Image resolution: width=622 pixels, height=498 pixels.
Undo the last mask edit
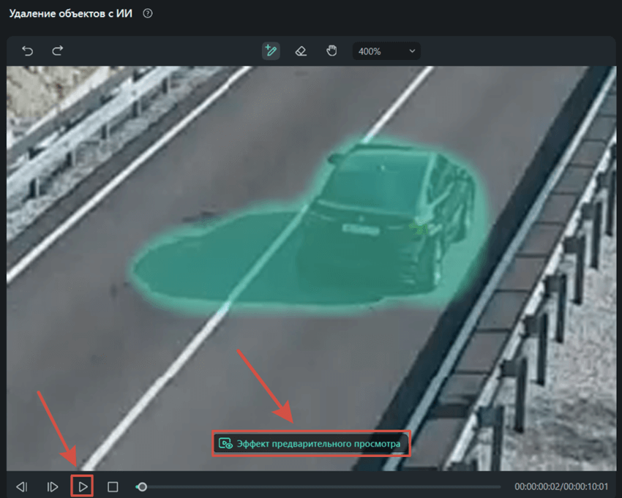27,50
